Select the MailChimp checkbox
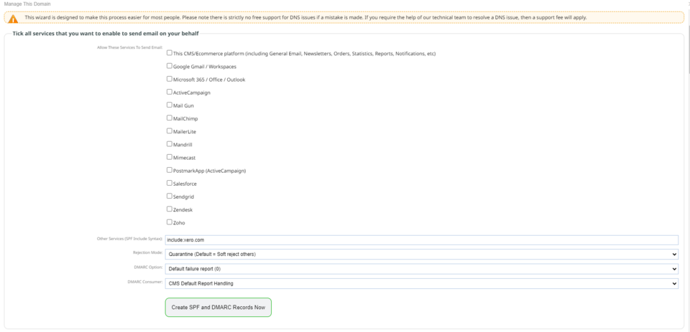This screenshot has height=332, width=690. pos(170,118)
